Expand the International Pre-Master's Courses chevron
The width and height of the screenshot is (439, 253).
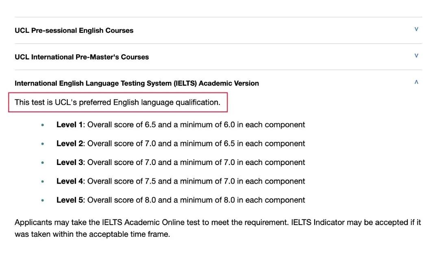pos(416,56)
